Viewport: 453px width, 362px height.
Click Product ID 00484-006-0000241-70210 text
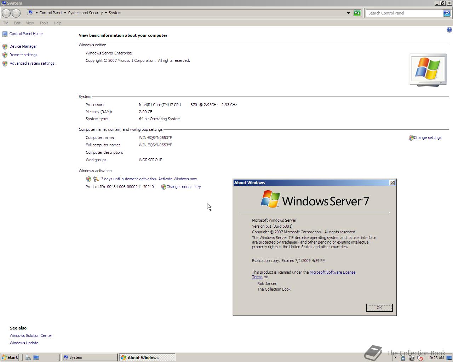[120, 187]
